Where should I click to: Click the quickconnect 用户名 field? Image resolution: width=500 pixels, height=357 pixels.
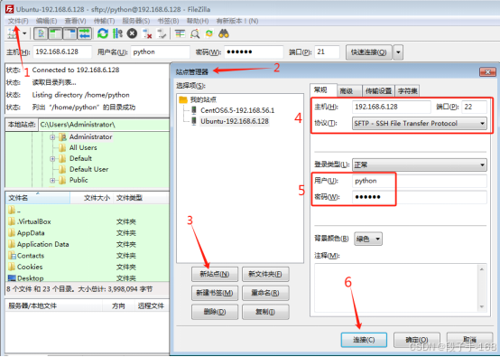coord(160,52)
